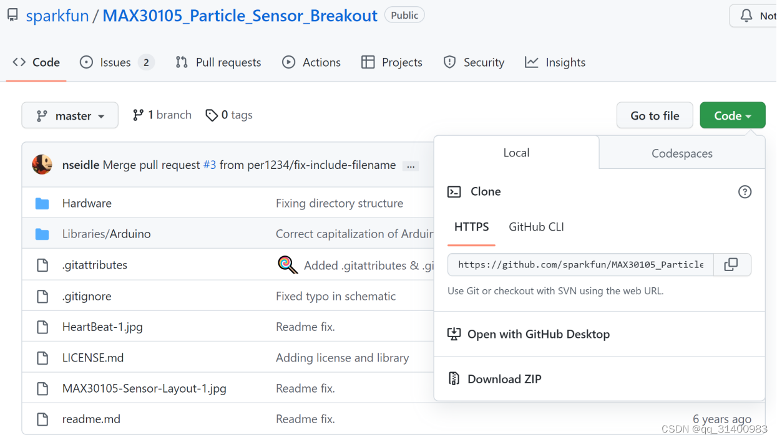Click '6 years ago' timestamp on readme.md row
Image resolution: width=777 pixels, height=440 pixels.
(x=722, y=419)
